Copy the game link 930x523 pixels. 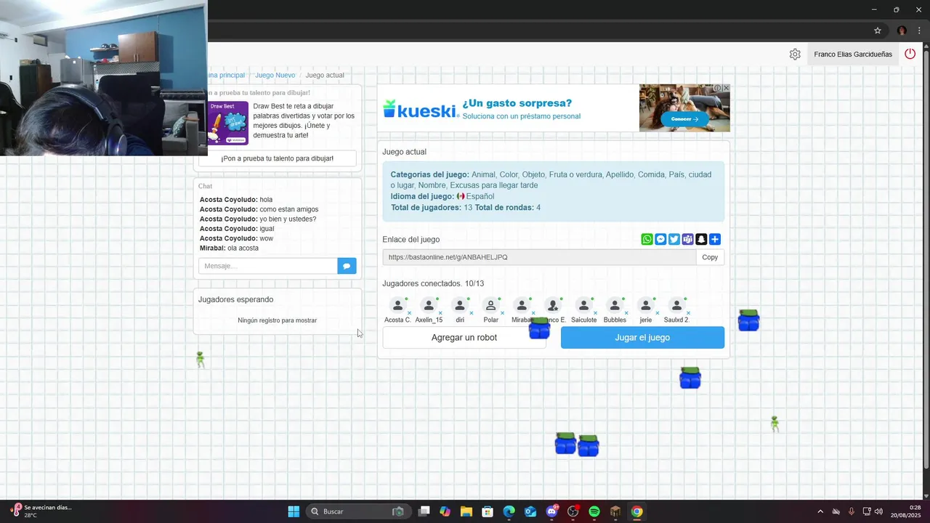point(710,257)
